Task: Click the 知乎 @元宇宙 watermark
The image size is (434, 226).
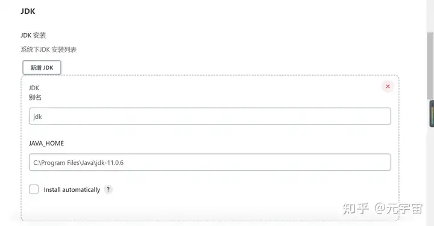Action: pos(383,209)
